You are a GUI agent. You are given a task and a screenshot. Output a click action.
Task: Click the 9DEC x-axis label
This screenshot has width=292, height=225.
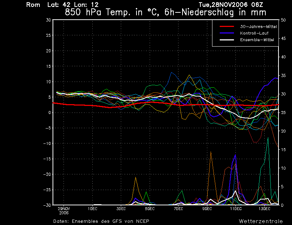pos(207,209)
